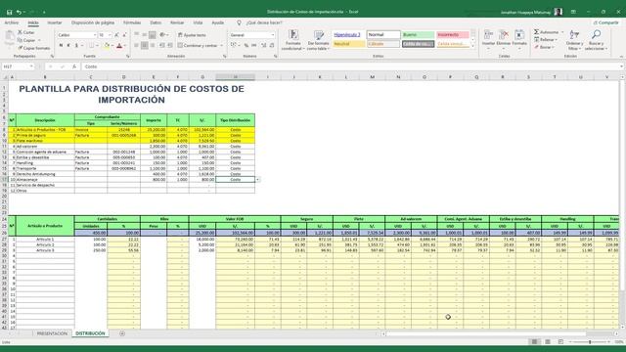Viewport: 626px width, 352px height.
Task: Open Dar formato como tabla menu
Action: (x=318, y=40)
